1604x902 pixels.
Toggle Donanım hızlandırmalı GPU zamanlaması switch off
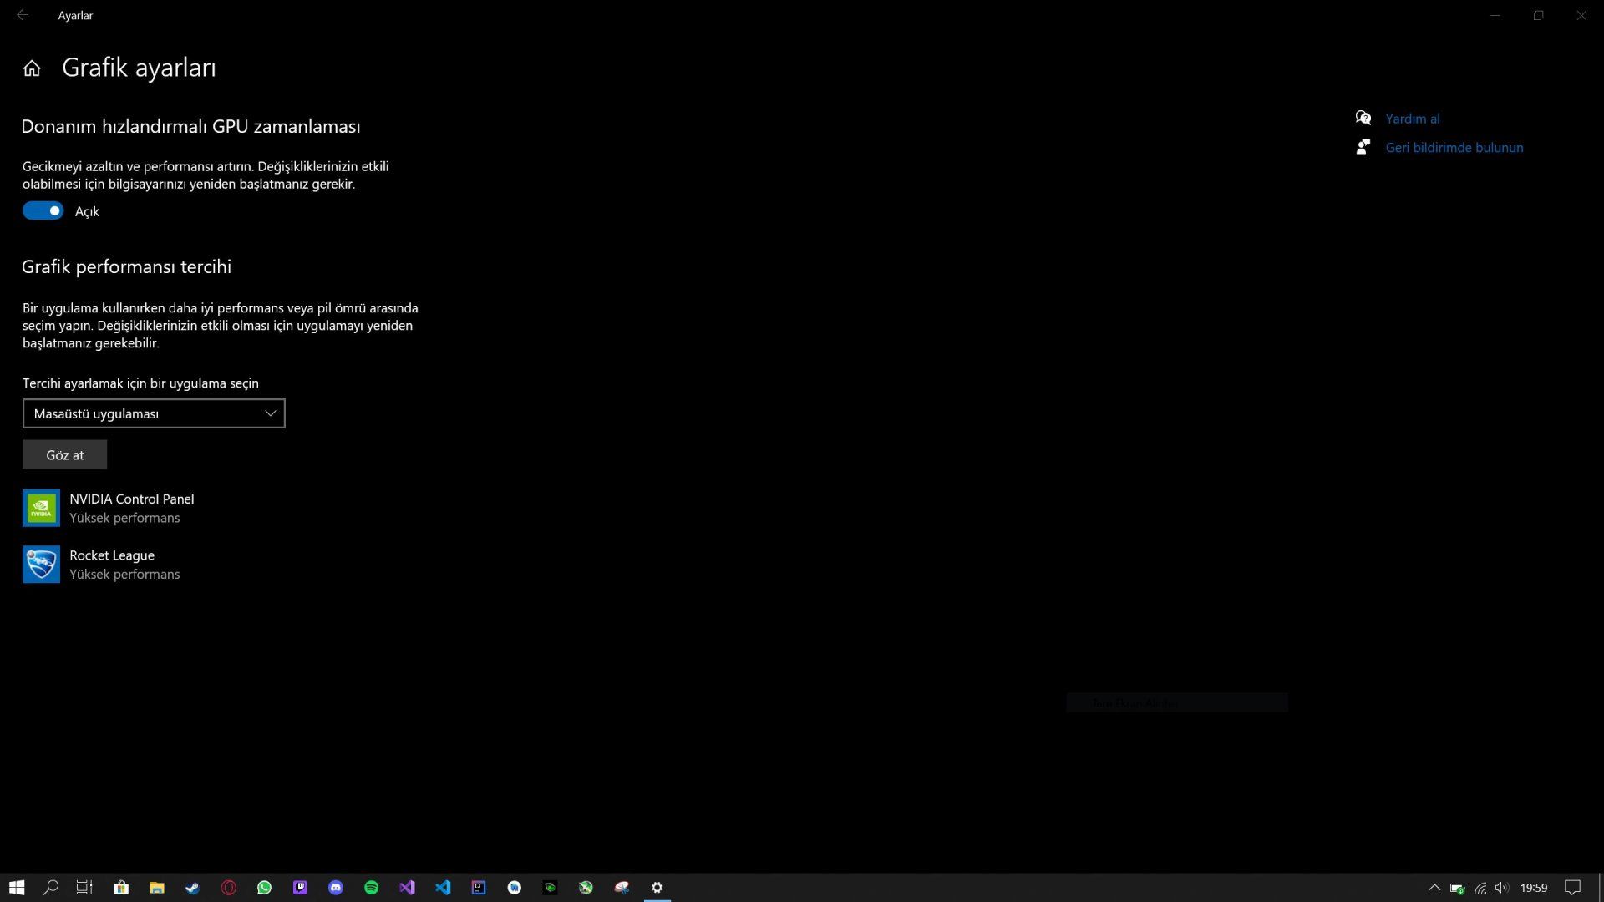(x=43, y=211)
